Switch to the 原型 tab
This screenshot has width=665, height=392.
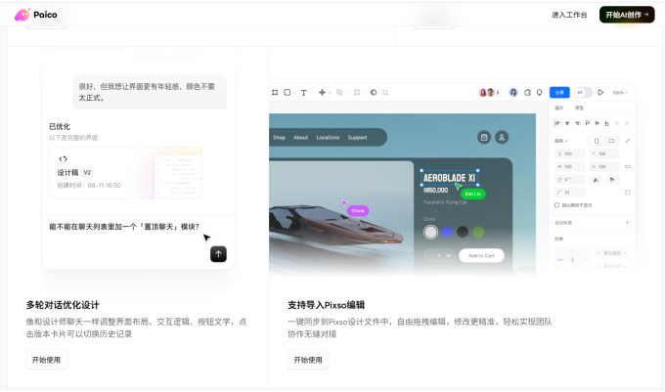pos(579,108)
